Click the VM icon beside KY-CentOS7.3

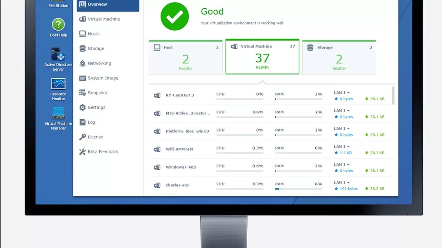coord(157,95)
